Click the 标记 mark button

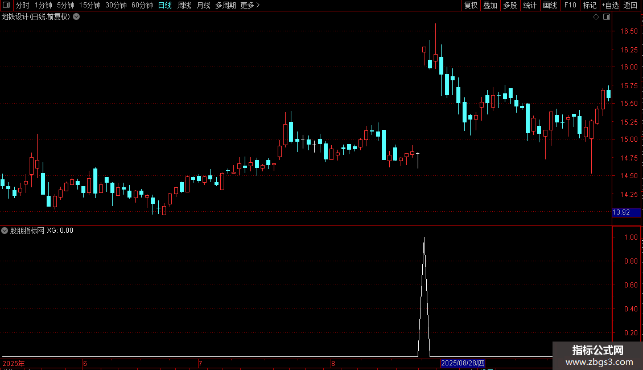(590, 5)
